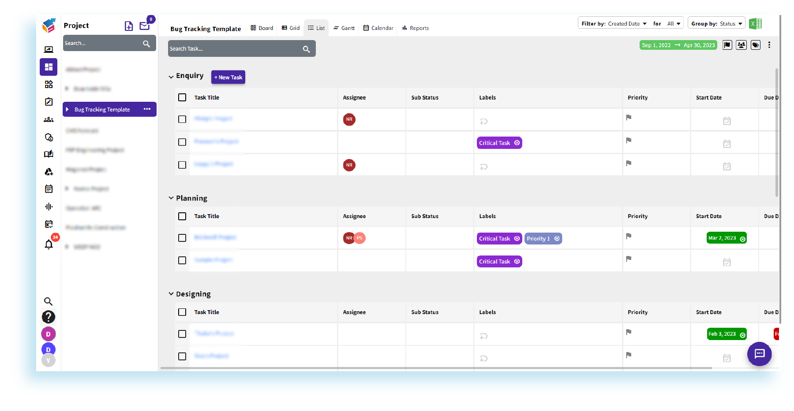The height and width of the screenshot is (411, 794).
Task: Open the Calendar view tab
Action: pyautogui.click(x=378, y=28)
